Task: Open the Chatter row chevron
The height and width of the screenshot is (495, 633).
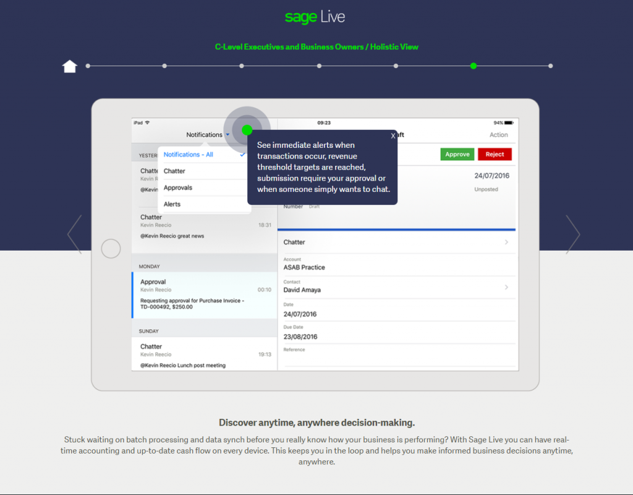Action: tap(506, 242)
